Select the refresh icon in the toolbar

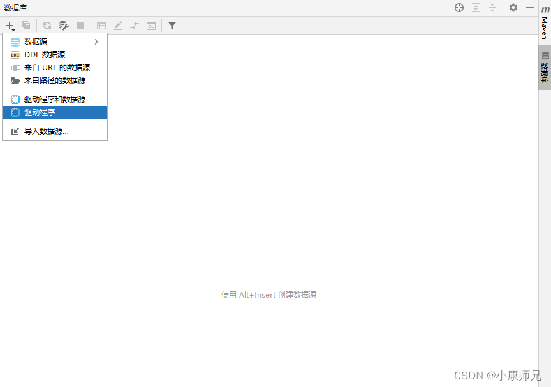pos(46,26)
